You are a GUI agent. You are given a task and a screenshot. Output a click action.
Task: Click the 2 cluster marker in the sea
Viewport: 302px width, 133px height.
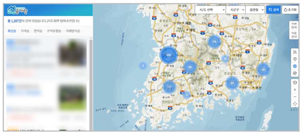[x=143, y=66]
